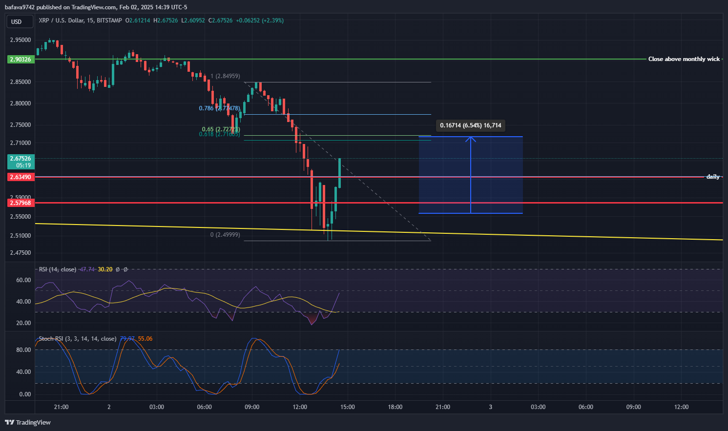The image size is (728, 431).
Task: Click the Fib 0.786 (2.77478) label
Action: (219, 108)
